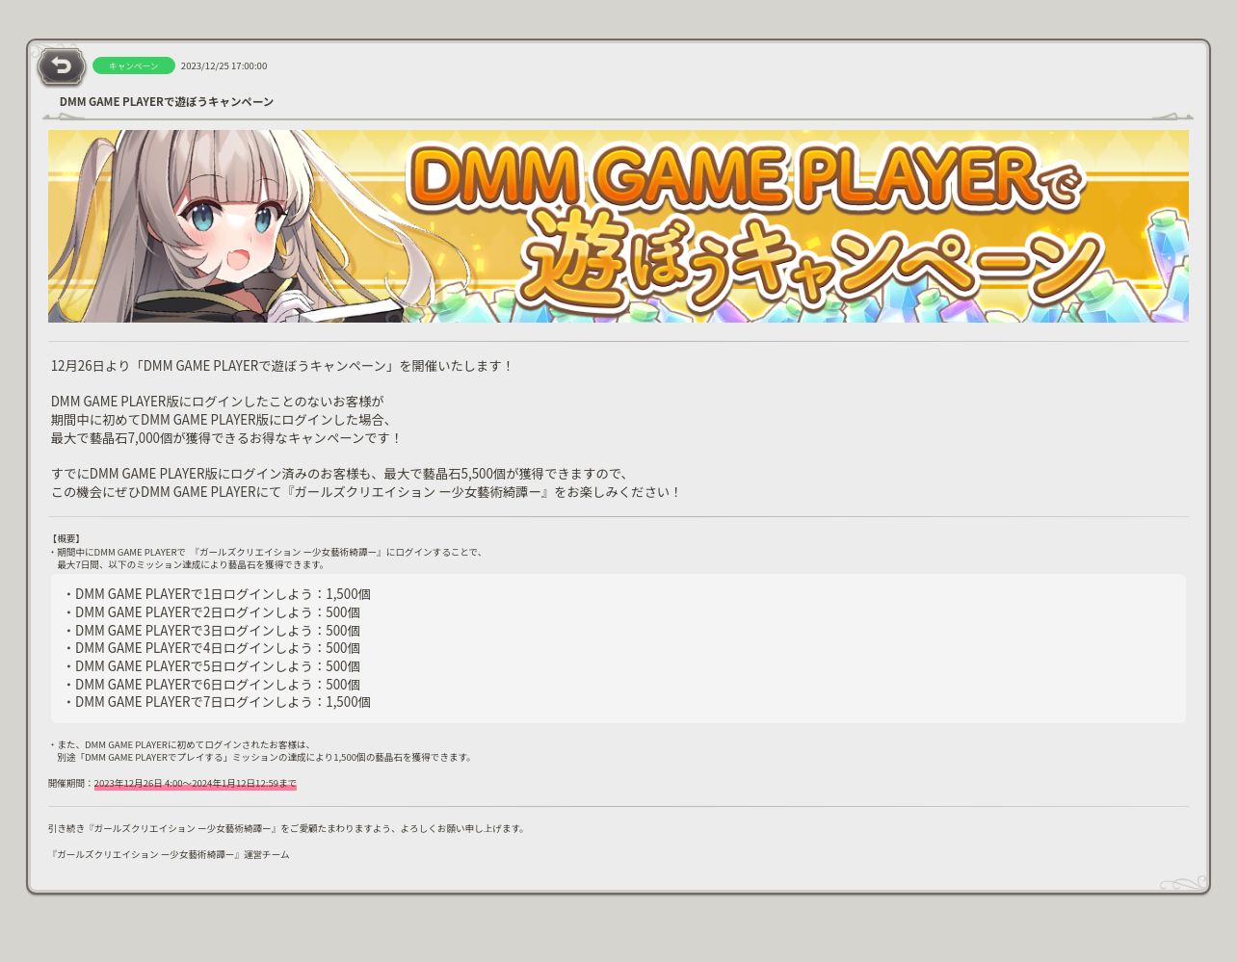Click the line '5日ログインしよう：500個'
Image resolution: width=1237 pixels, height=962 pixels.
212,666
